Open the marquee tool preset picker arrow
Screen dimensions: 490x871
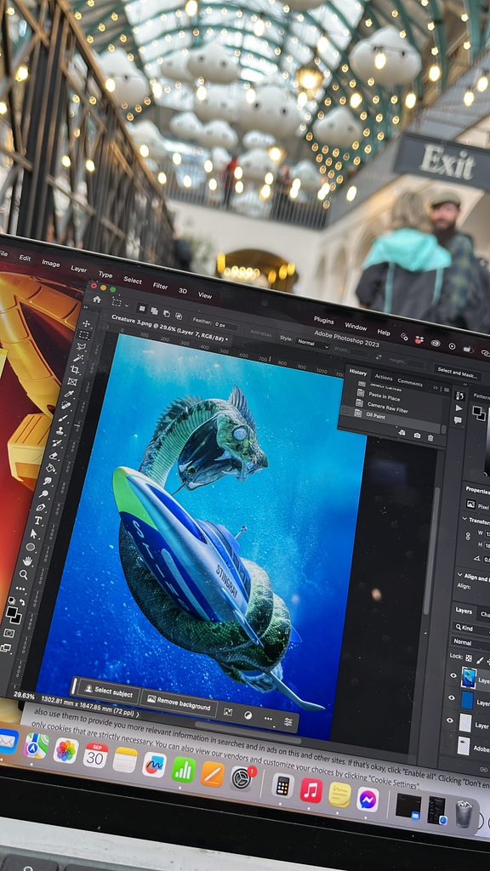click(127, 306)
